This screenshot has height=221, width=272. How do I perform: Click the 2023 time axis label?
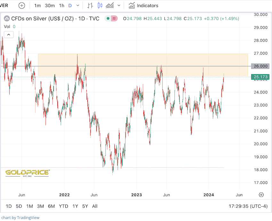(137, 195)
